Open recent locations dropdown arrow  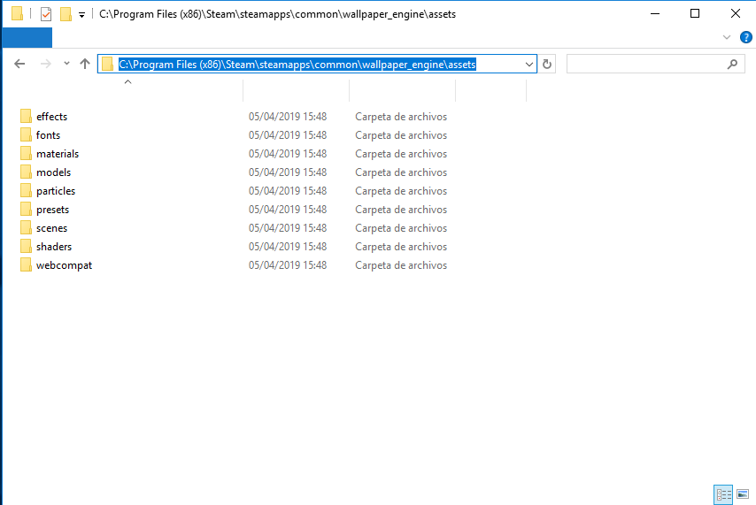tap(66, 63)
